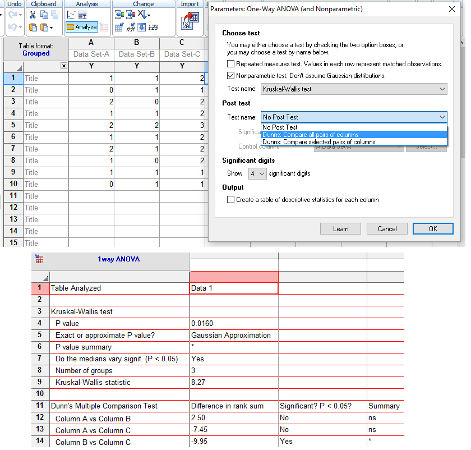The image size is (471, 450).
Task: Click the 1way ANOVA sheet title
Action: pyautogui.click(x=119, y=259)
